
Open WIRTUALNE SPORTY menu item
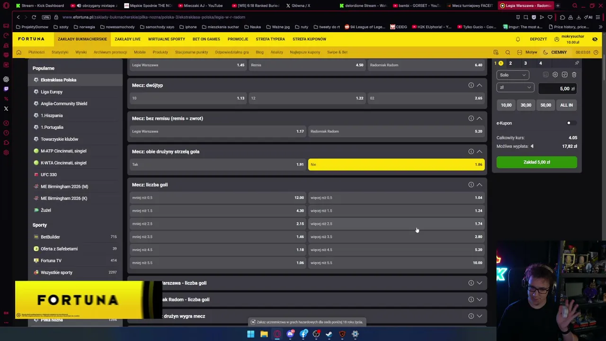[167, 39]
